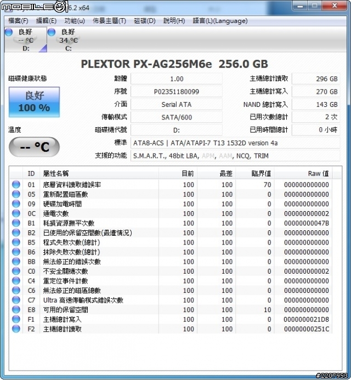
Task: Click the Raw 值 column header
Action: [x=318, y=173]
